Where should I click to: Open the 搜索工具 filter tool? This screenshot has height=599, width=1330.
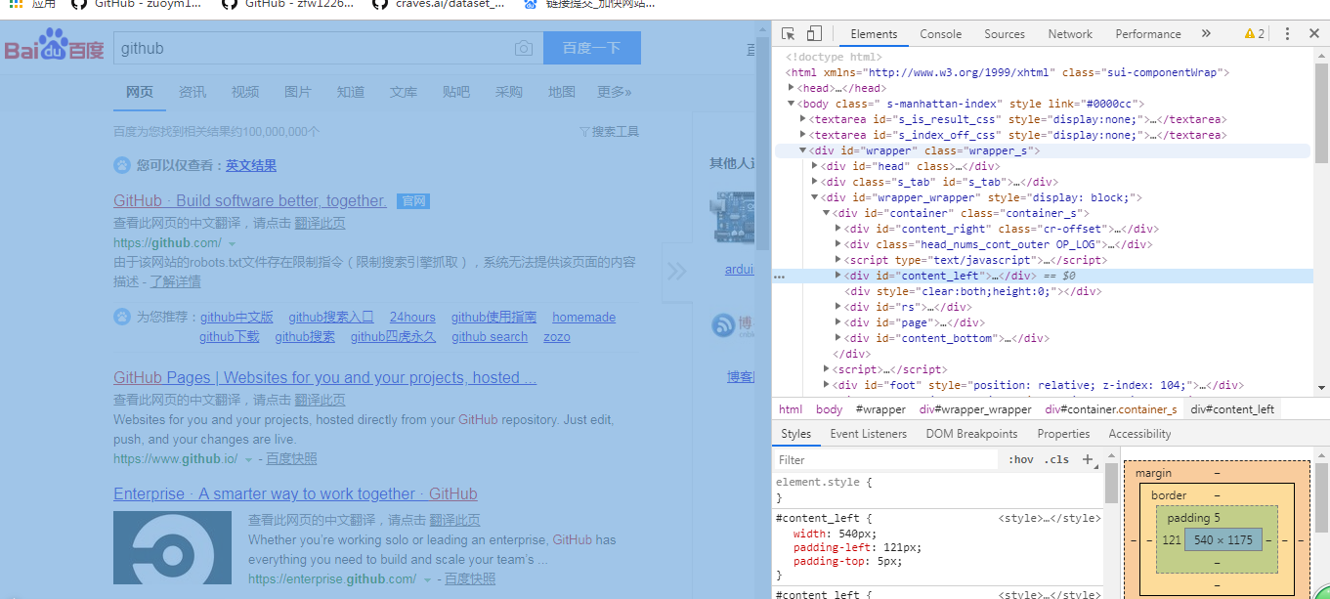click(609, 131)
